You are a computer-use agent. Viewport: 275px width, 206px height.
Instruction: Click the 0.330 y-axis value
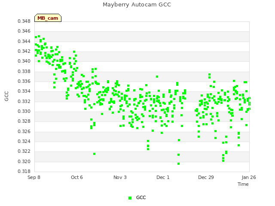[24, 112]
